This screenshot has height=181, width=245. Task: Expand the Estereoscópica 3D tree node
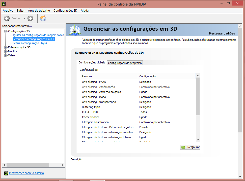(6, 47)
